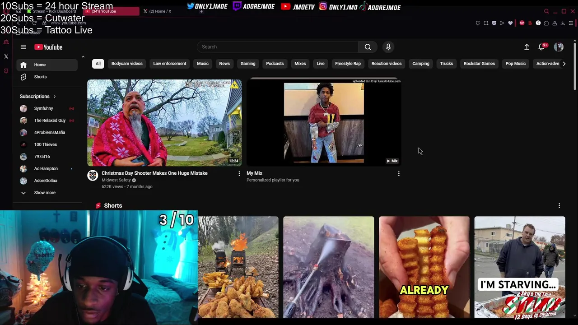The image size is (578, 325).
Task: Expand Subscriptions section arrow
Action: [55, 97]
